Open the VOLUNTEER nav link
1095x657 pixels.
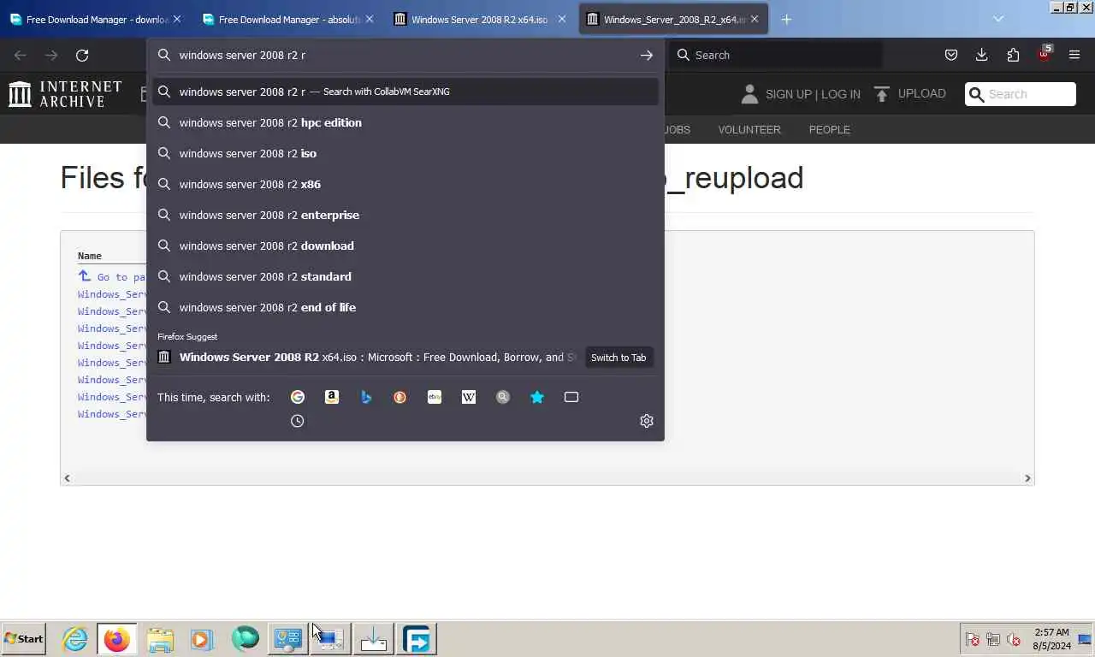point(749,130)
